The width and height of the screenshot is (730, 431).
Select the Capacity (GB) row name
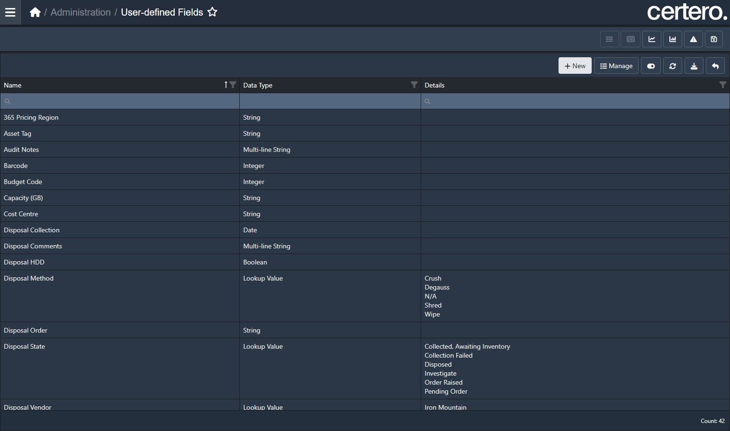pos(23,198)
